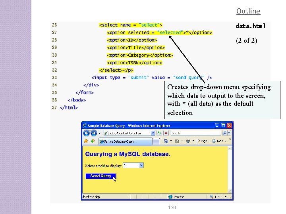The image size is (286, 214).
Task: Open Favorites Center star icon
Action: coord(86,141)
